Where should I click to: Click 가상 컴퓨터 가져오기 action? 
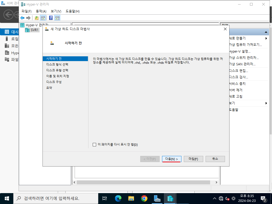coord(245,45)
